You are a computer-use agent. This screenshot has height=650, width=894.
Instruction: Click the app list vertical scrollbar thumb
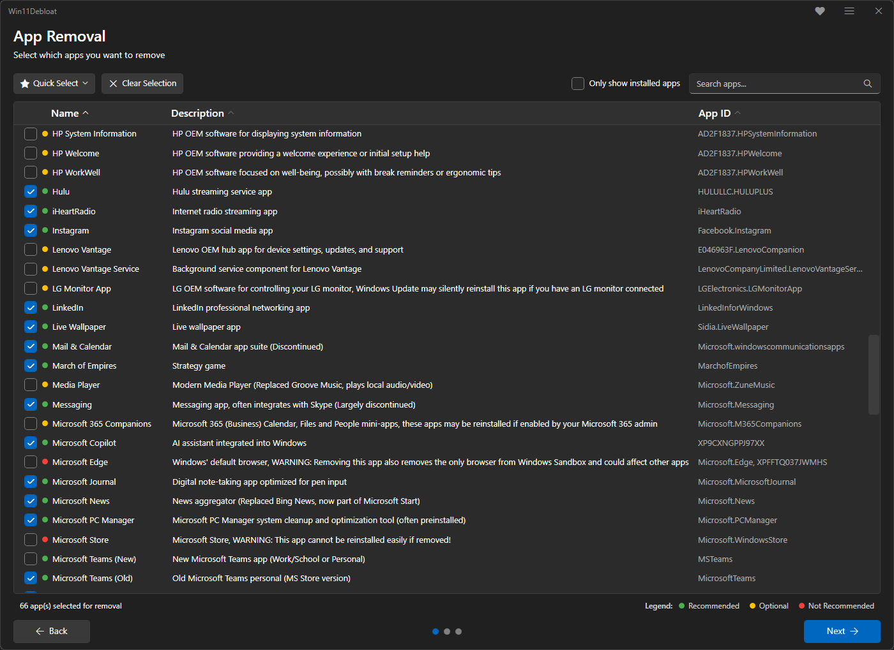[874, 374]
